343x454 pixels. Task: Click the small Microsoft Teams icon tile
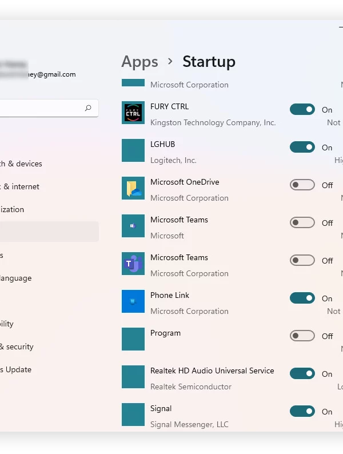coord(133,226)
